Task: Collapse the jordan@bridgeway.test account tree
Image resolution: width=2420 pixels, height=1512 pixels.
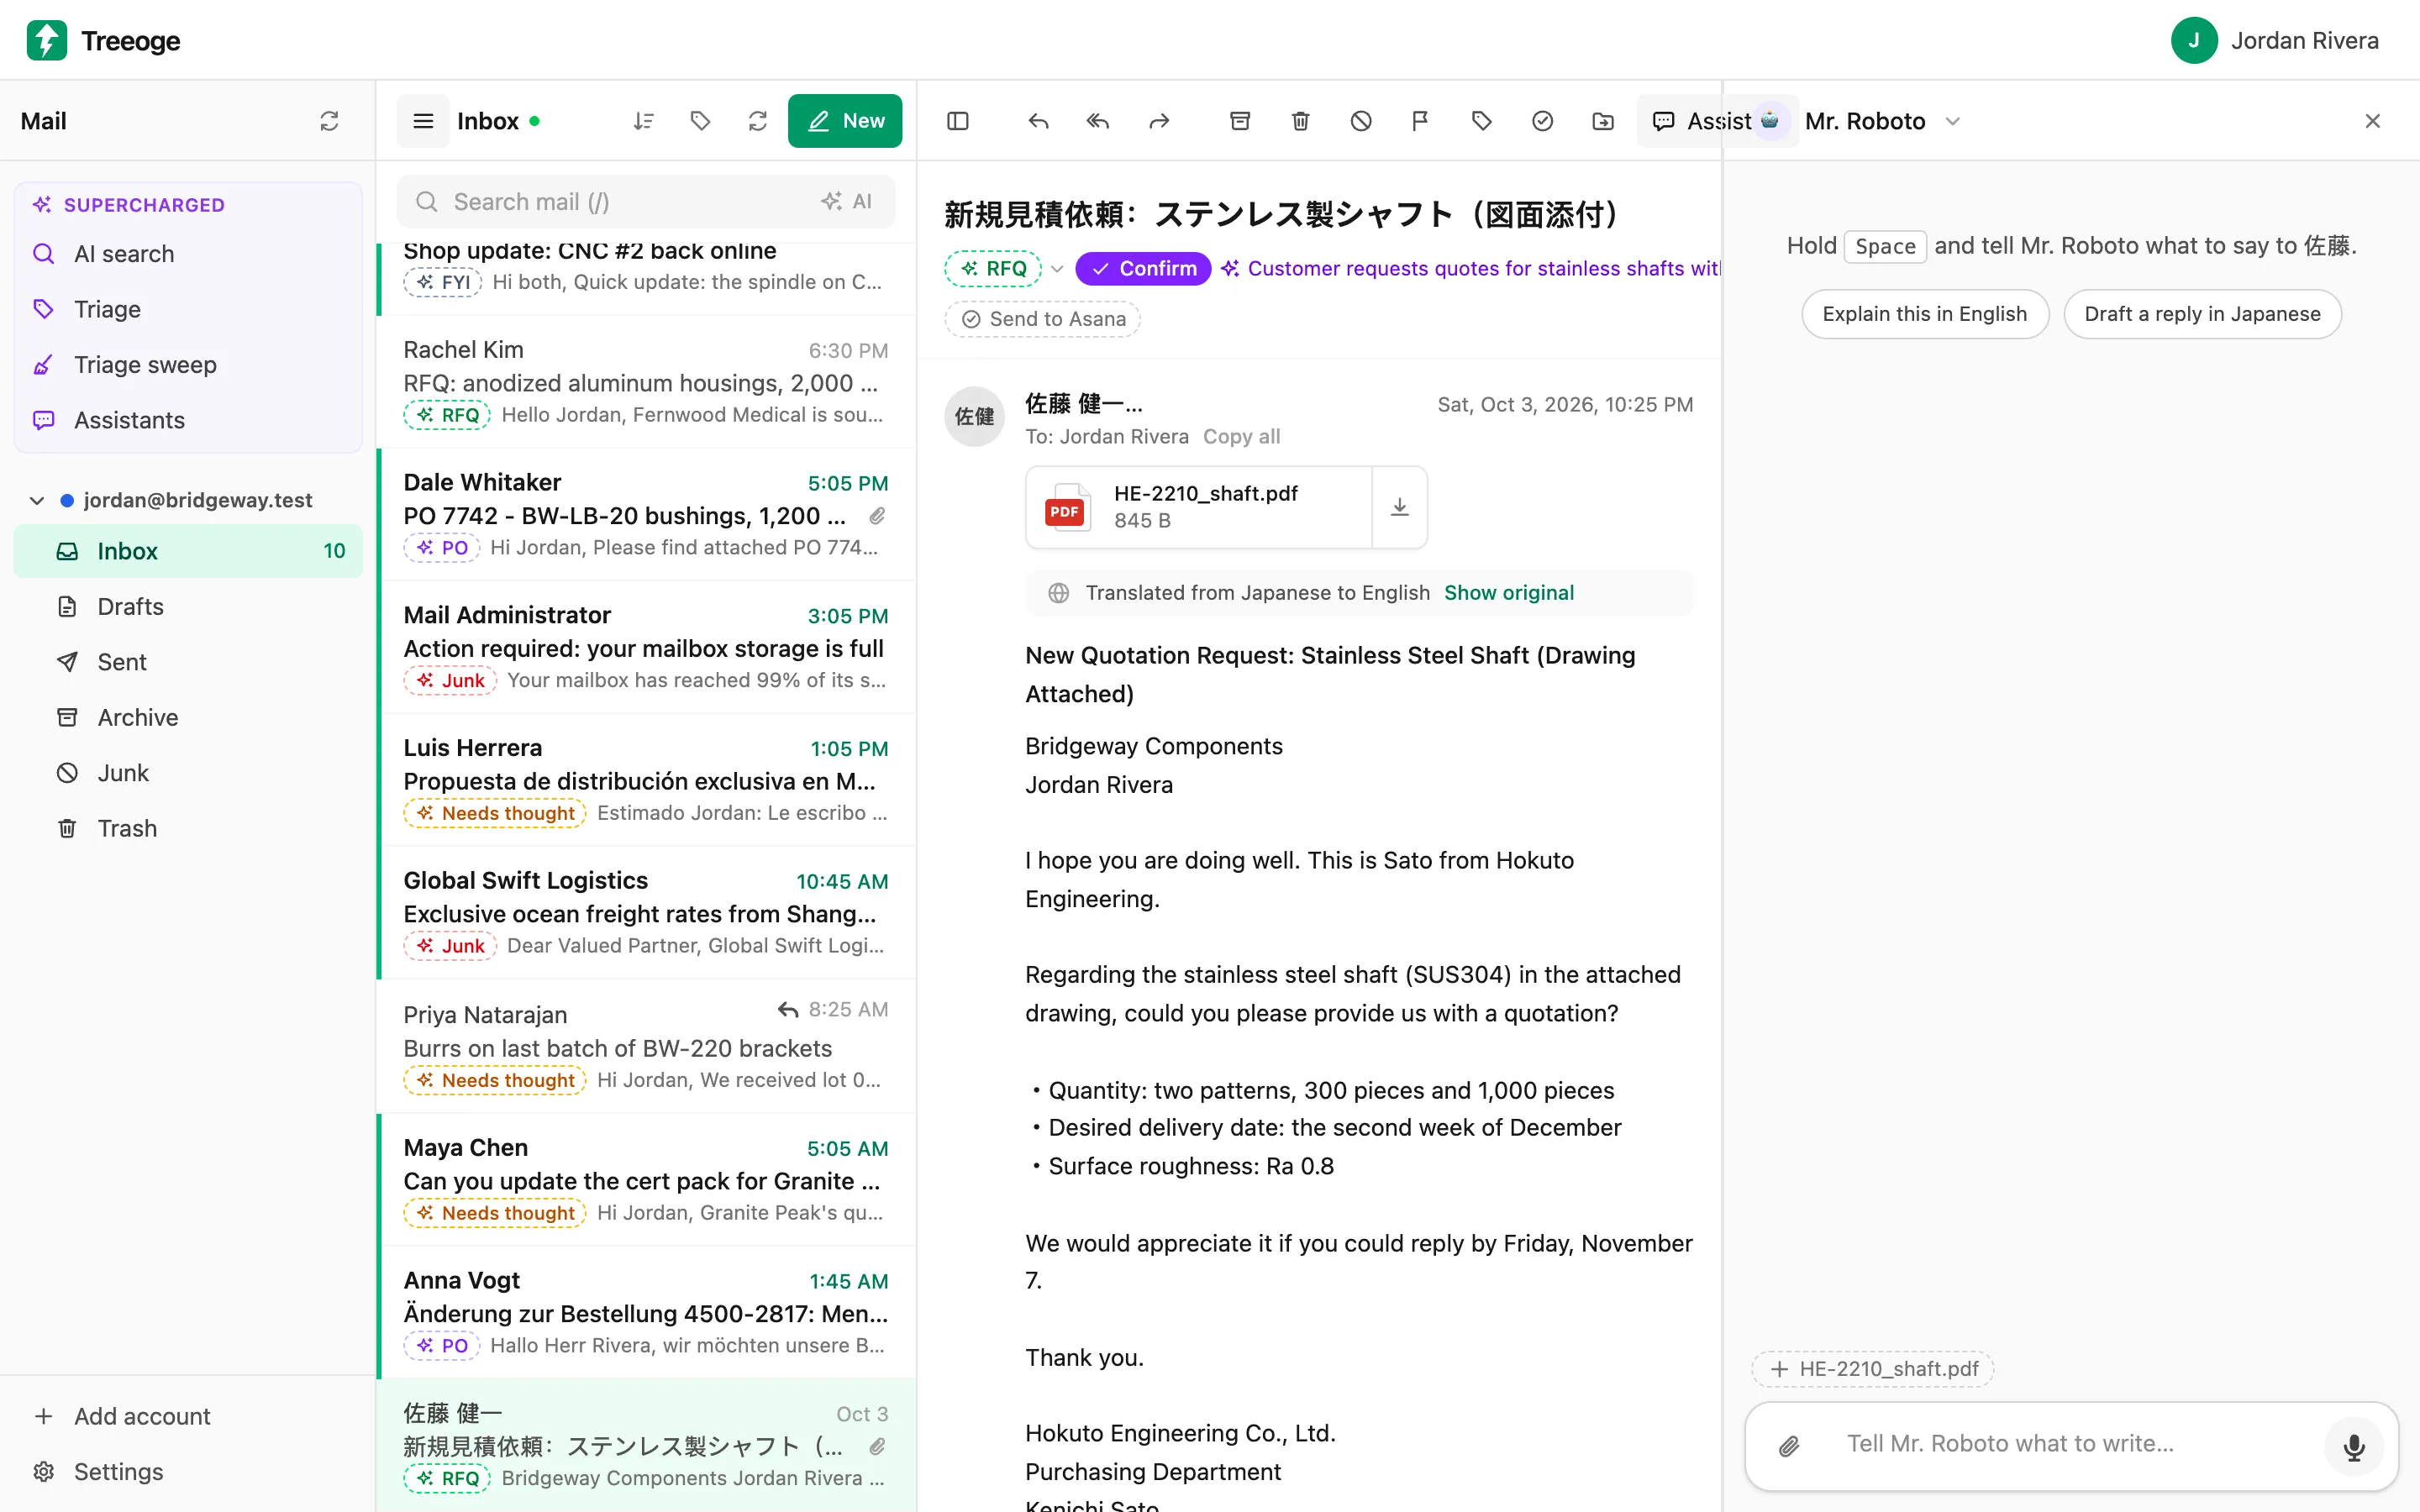Action: (x=37, y=500)
